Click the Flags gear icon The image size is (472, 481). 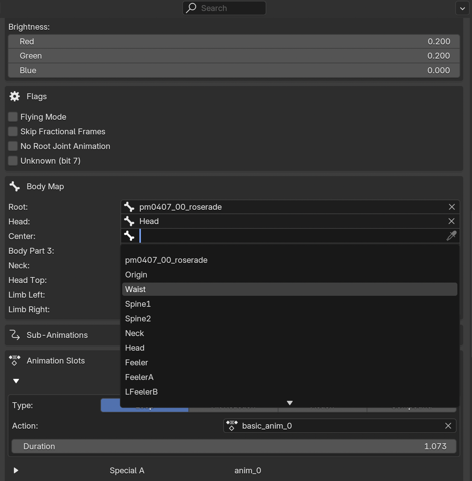click(x=15, y=96)
